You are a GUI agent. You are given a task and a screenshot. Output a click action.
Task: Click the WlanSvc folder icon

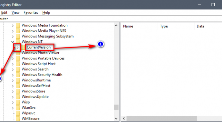coord(18,108)
